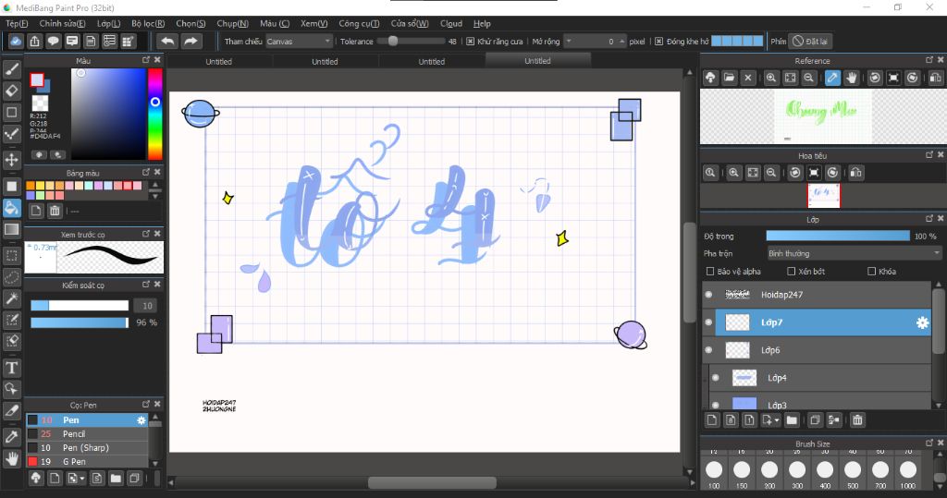
Task: Select the Pencil brush
Action: click(86, 434)
